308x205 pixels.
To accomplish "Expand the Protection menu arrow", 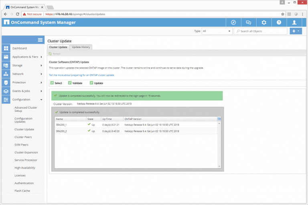I will tap(41, 83).
